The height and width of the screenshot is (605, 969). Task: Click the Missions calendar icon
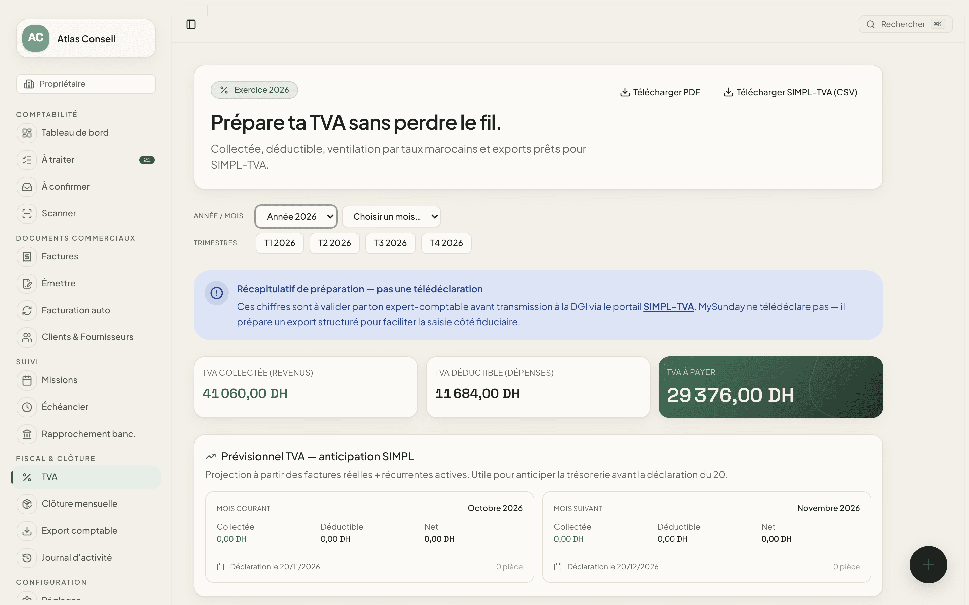27,380
